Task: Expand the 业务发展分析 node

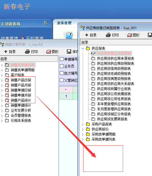Action: 2,110
